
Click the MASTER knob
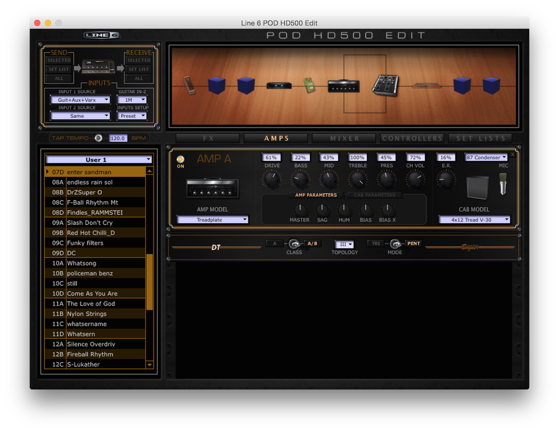[300, 209]
